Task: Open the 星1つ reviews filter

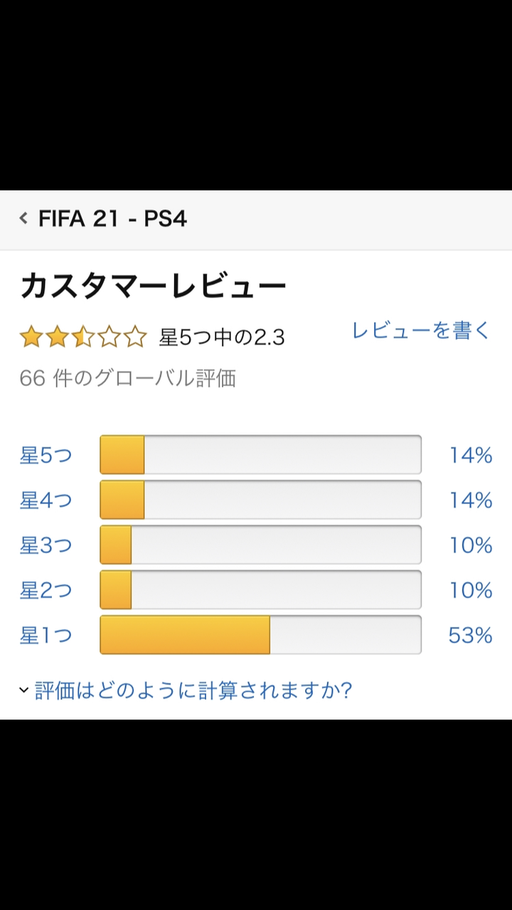Action: click(45, 636)
